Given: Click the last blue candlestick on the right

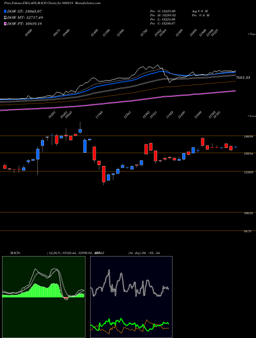Looking at the screenshot, I should (x=236, y=147).
